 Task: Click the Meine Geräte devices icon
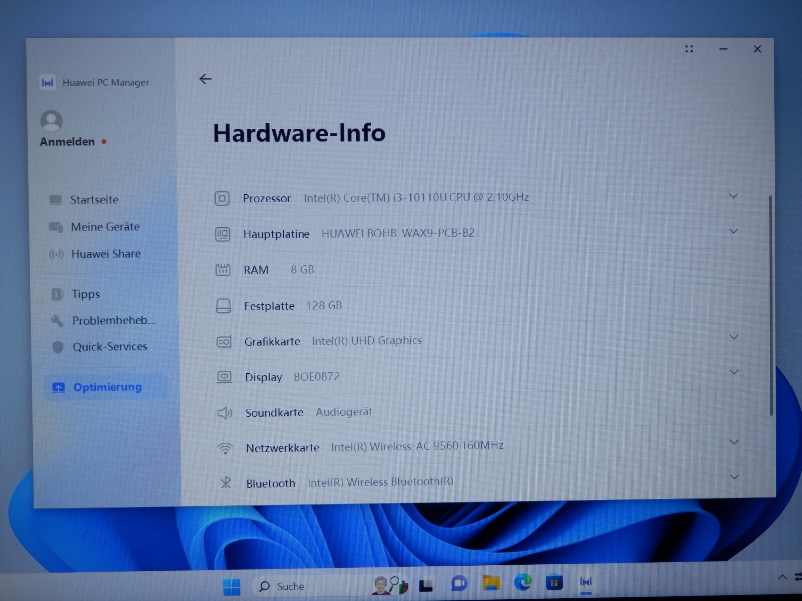click(x=56, y=227)
